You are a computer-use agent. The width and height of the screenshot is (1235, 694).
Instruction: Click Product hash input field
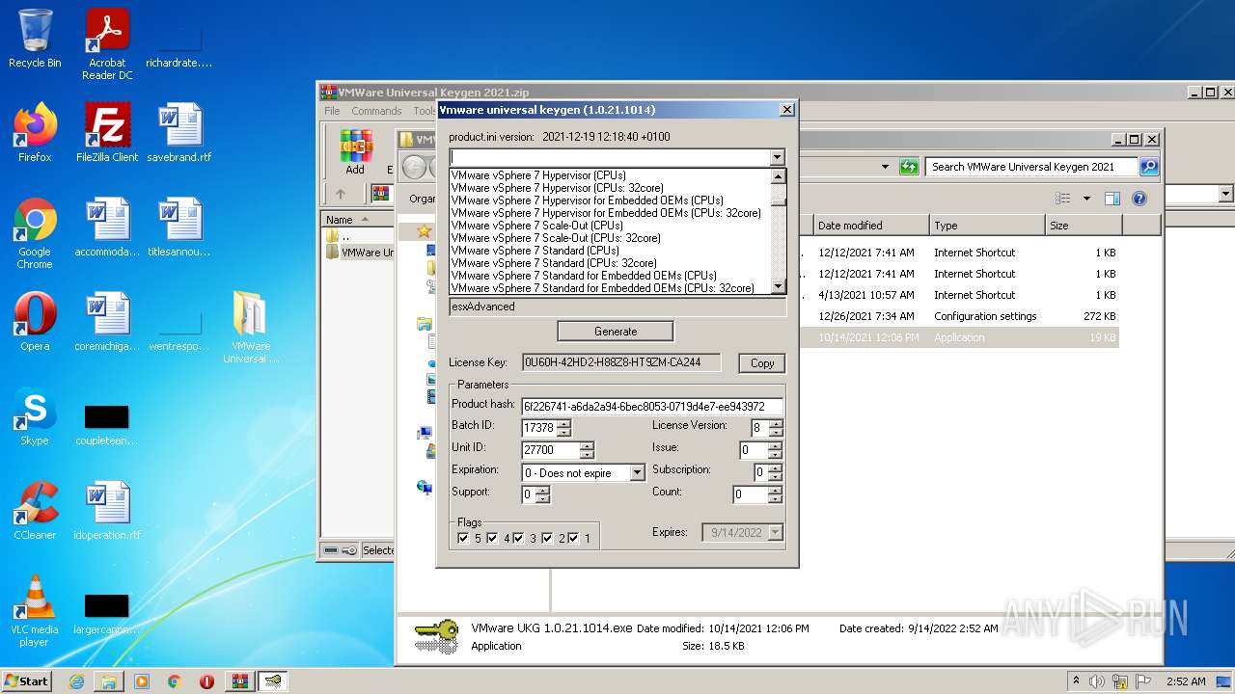point(652,407)
